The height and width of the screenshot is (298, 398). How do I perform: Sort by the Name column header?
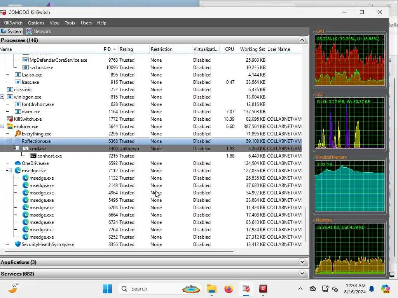pyautogui.click(x=49, y=49)
